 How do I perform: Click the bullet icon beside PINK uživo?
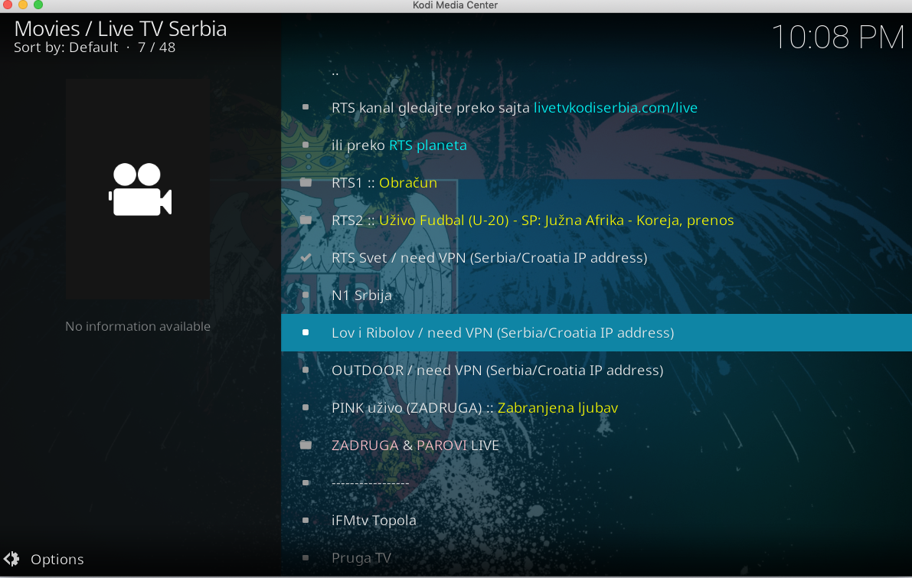click(x=306, y=407)
